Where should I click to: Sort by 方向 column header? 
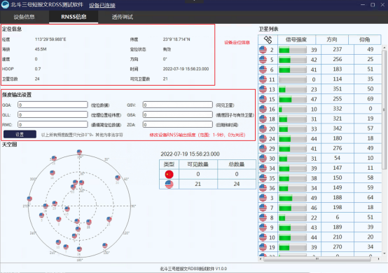pyautogui.click(x=332, y=39)
